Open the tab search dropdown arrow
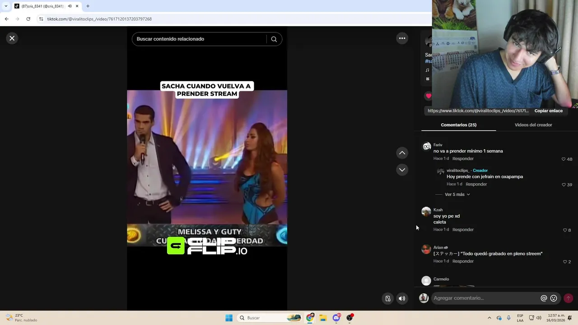Viewport: 578px width, 325px height. point(6,6)
